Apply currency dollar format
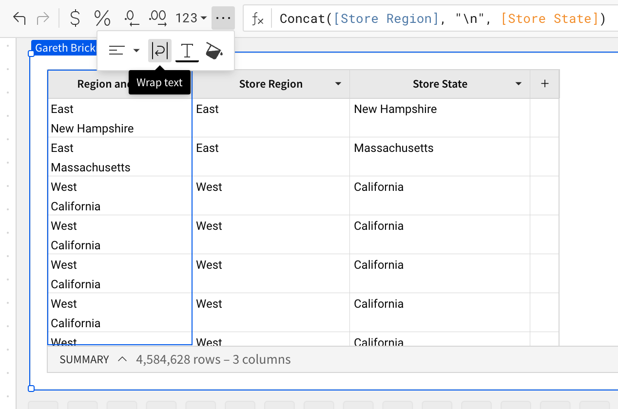This screenshot has height=409, width=618. (x=75, y=19)
